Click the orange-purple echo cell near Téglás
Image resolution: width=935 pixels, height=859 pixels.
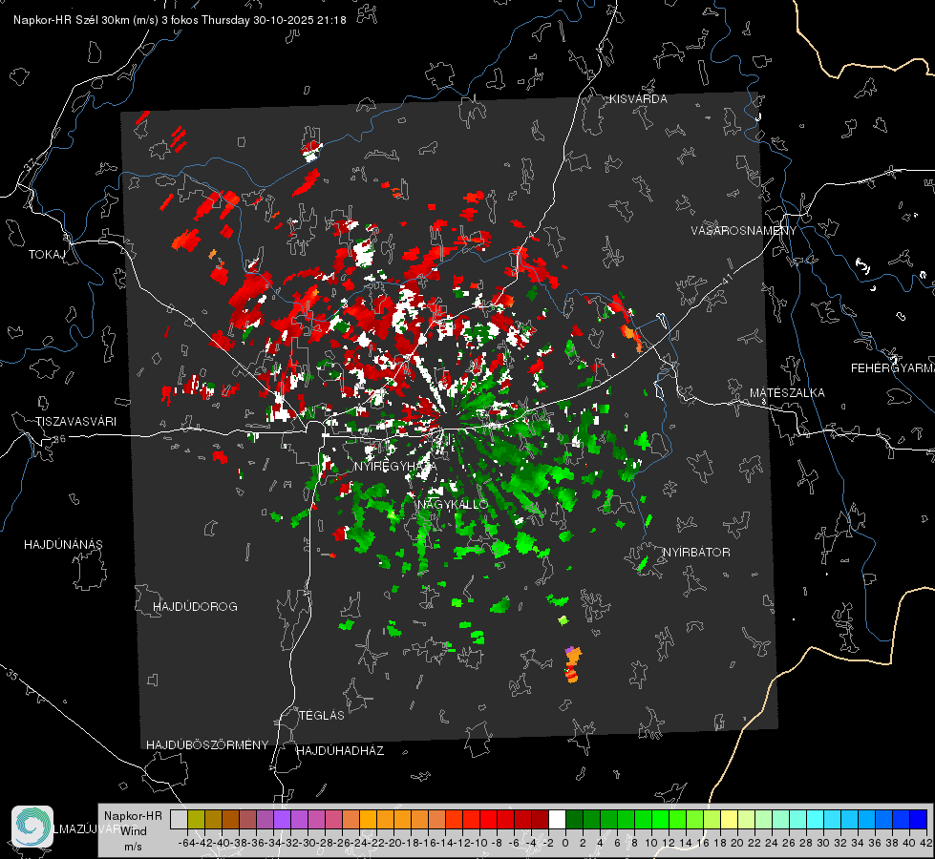coord(572,664)
